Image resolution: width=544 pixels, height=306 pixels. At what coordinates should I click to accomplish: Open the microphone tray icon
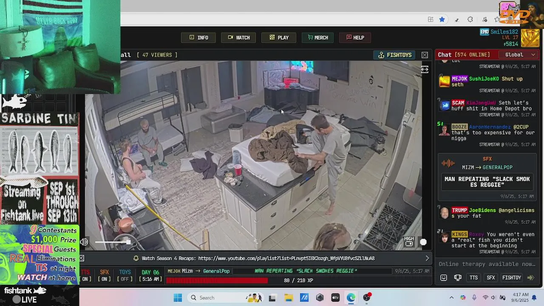(474, 297)
